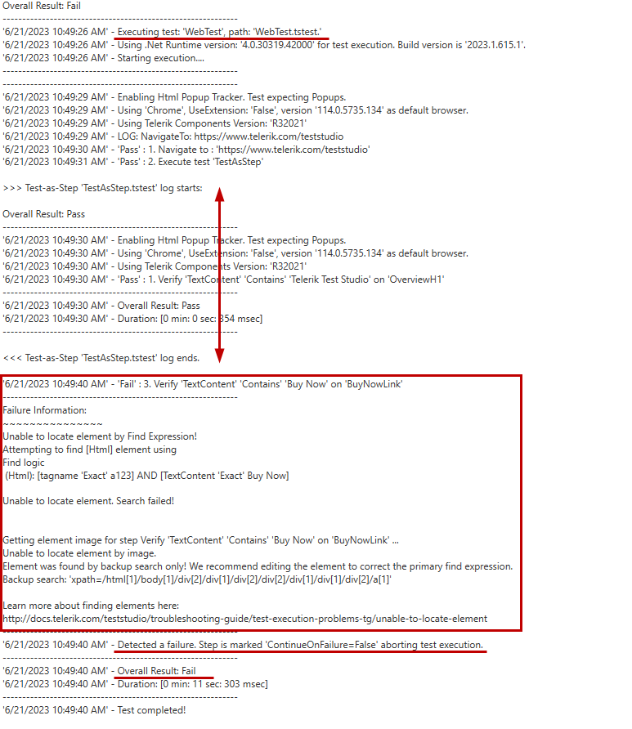Select the 'Detected a failure' ContinueOnFailure line

click(x=243, y=644)
